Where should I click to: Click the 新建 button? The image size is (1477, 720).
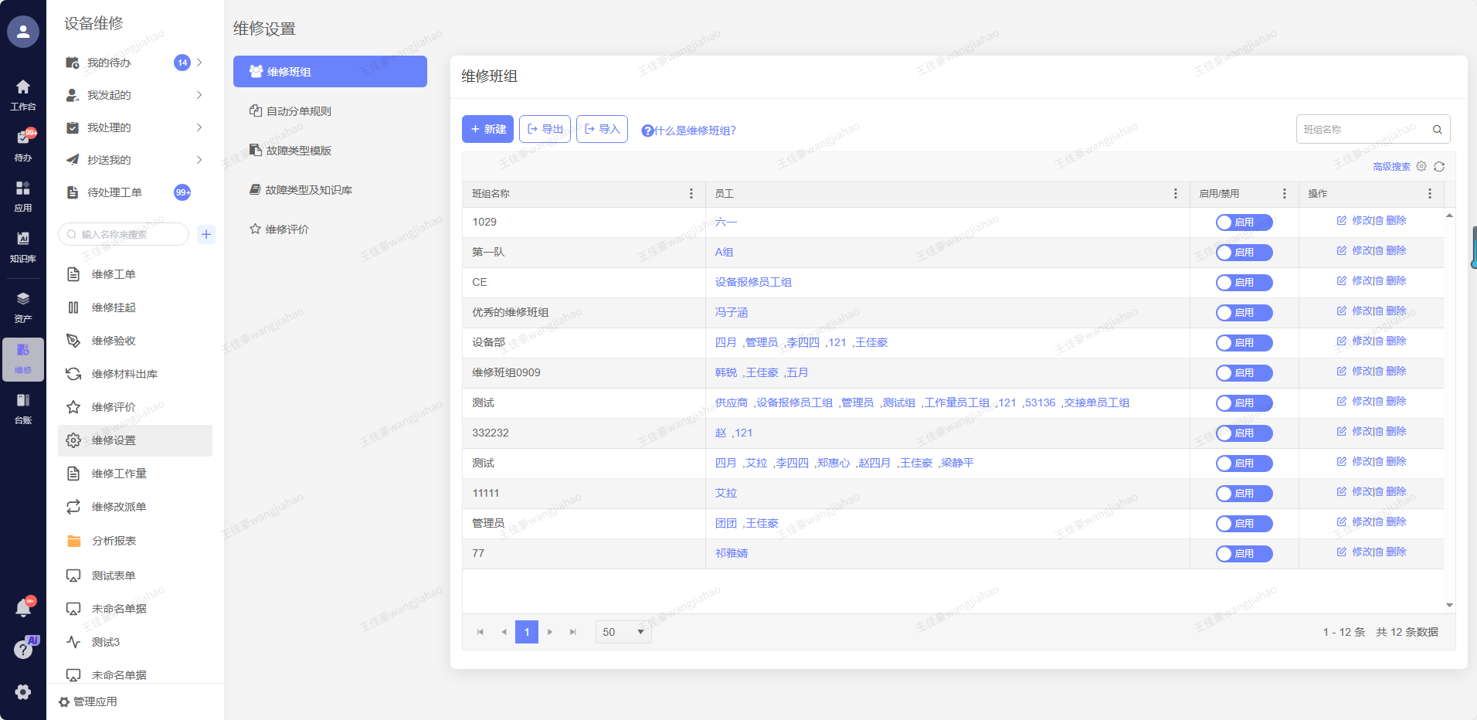click(487, 129)
